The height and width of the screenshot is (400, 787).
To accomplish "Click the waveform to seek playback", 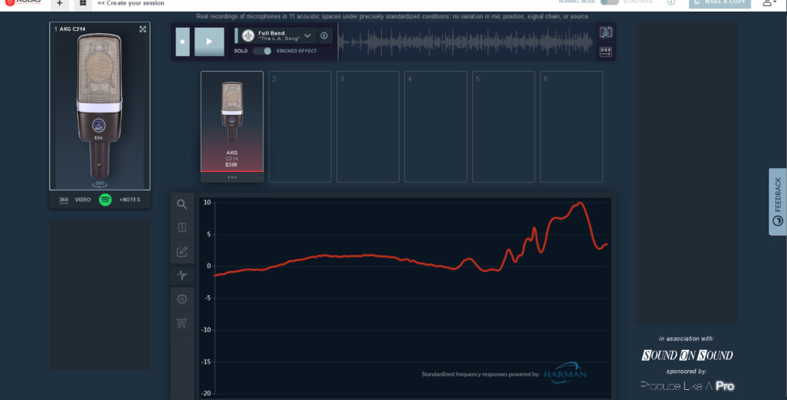I will pyautogui.click(x=466, y=42).
